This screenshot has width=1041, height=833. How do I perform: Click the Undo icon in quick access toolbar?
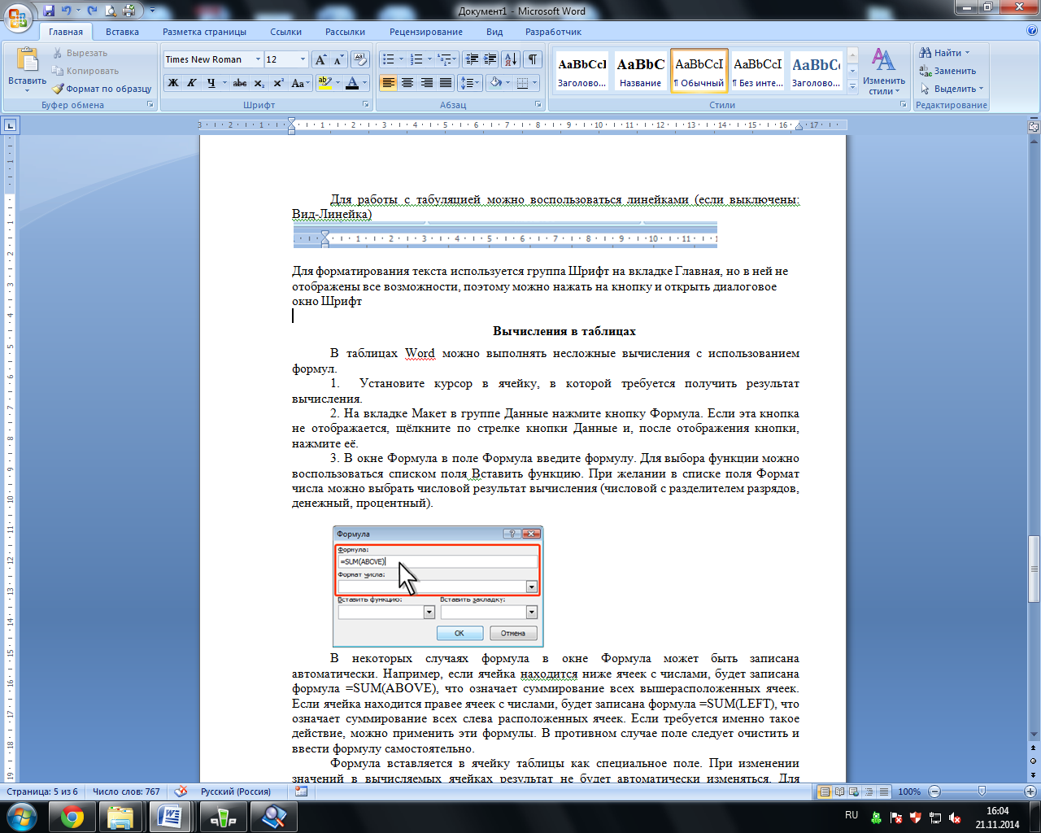(67, 11)
